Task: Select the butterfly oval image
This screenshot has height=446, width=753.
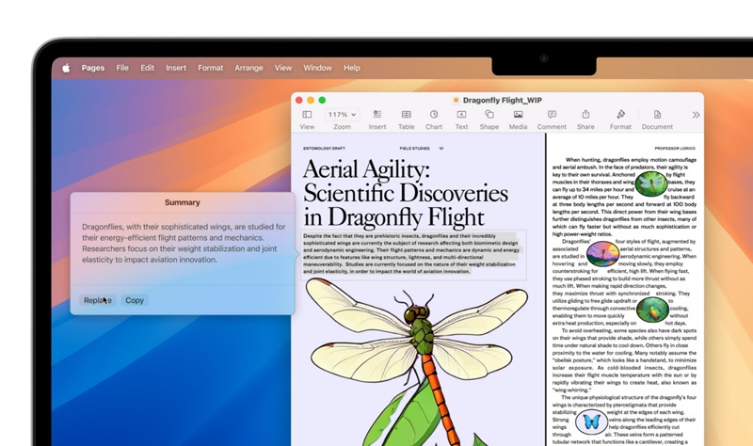Action: click(591, 422)
